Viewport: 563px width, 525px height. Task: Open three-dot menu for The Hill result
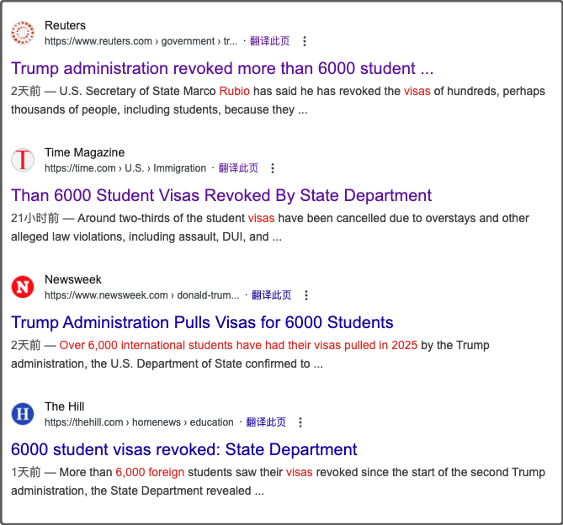pyautogui.click(x=300, y=422)
